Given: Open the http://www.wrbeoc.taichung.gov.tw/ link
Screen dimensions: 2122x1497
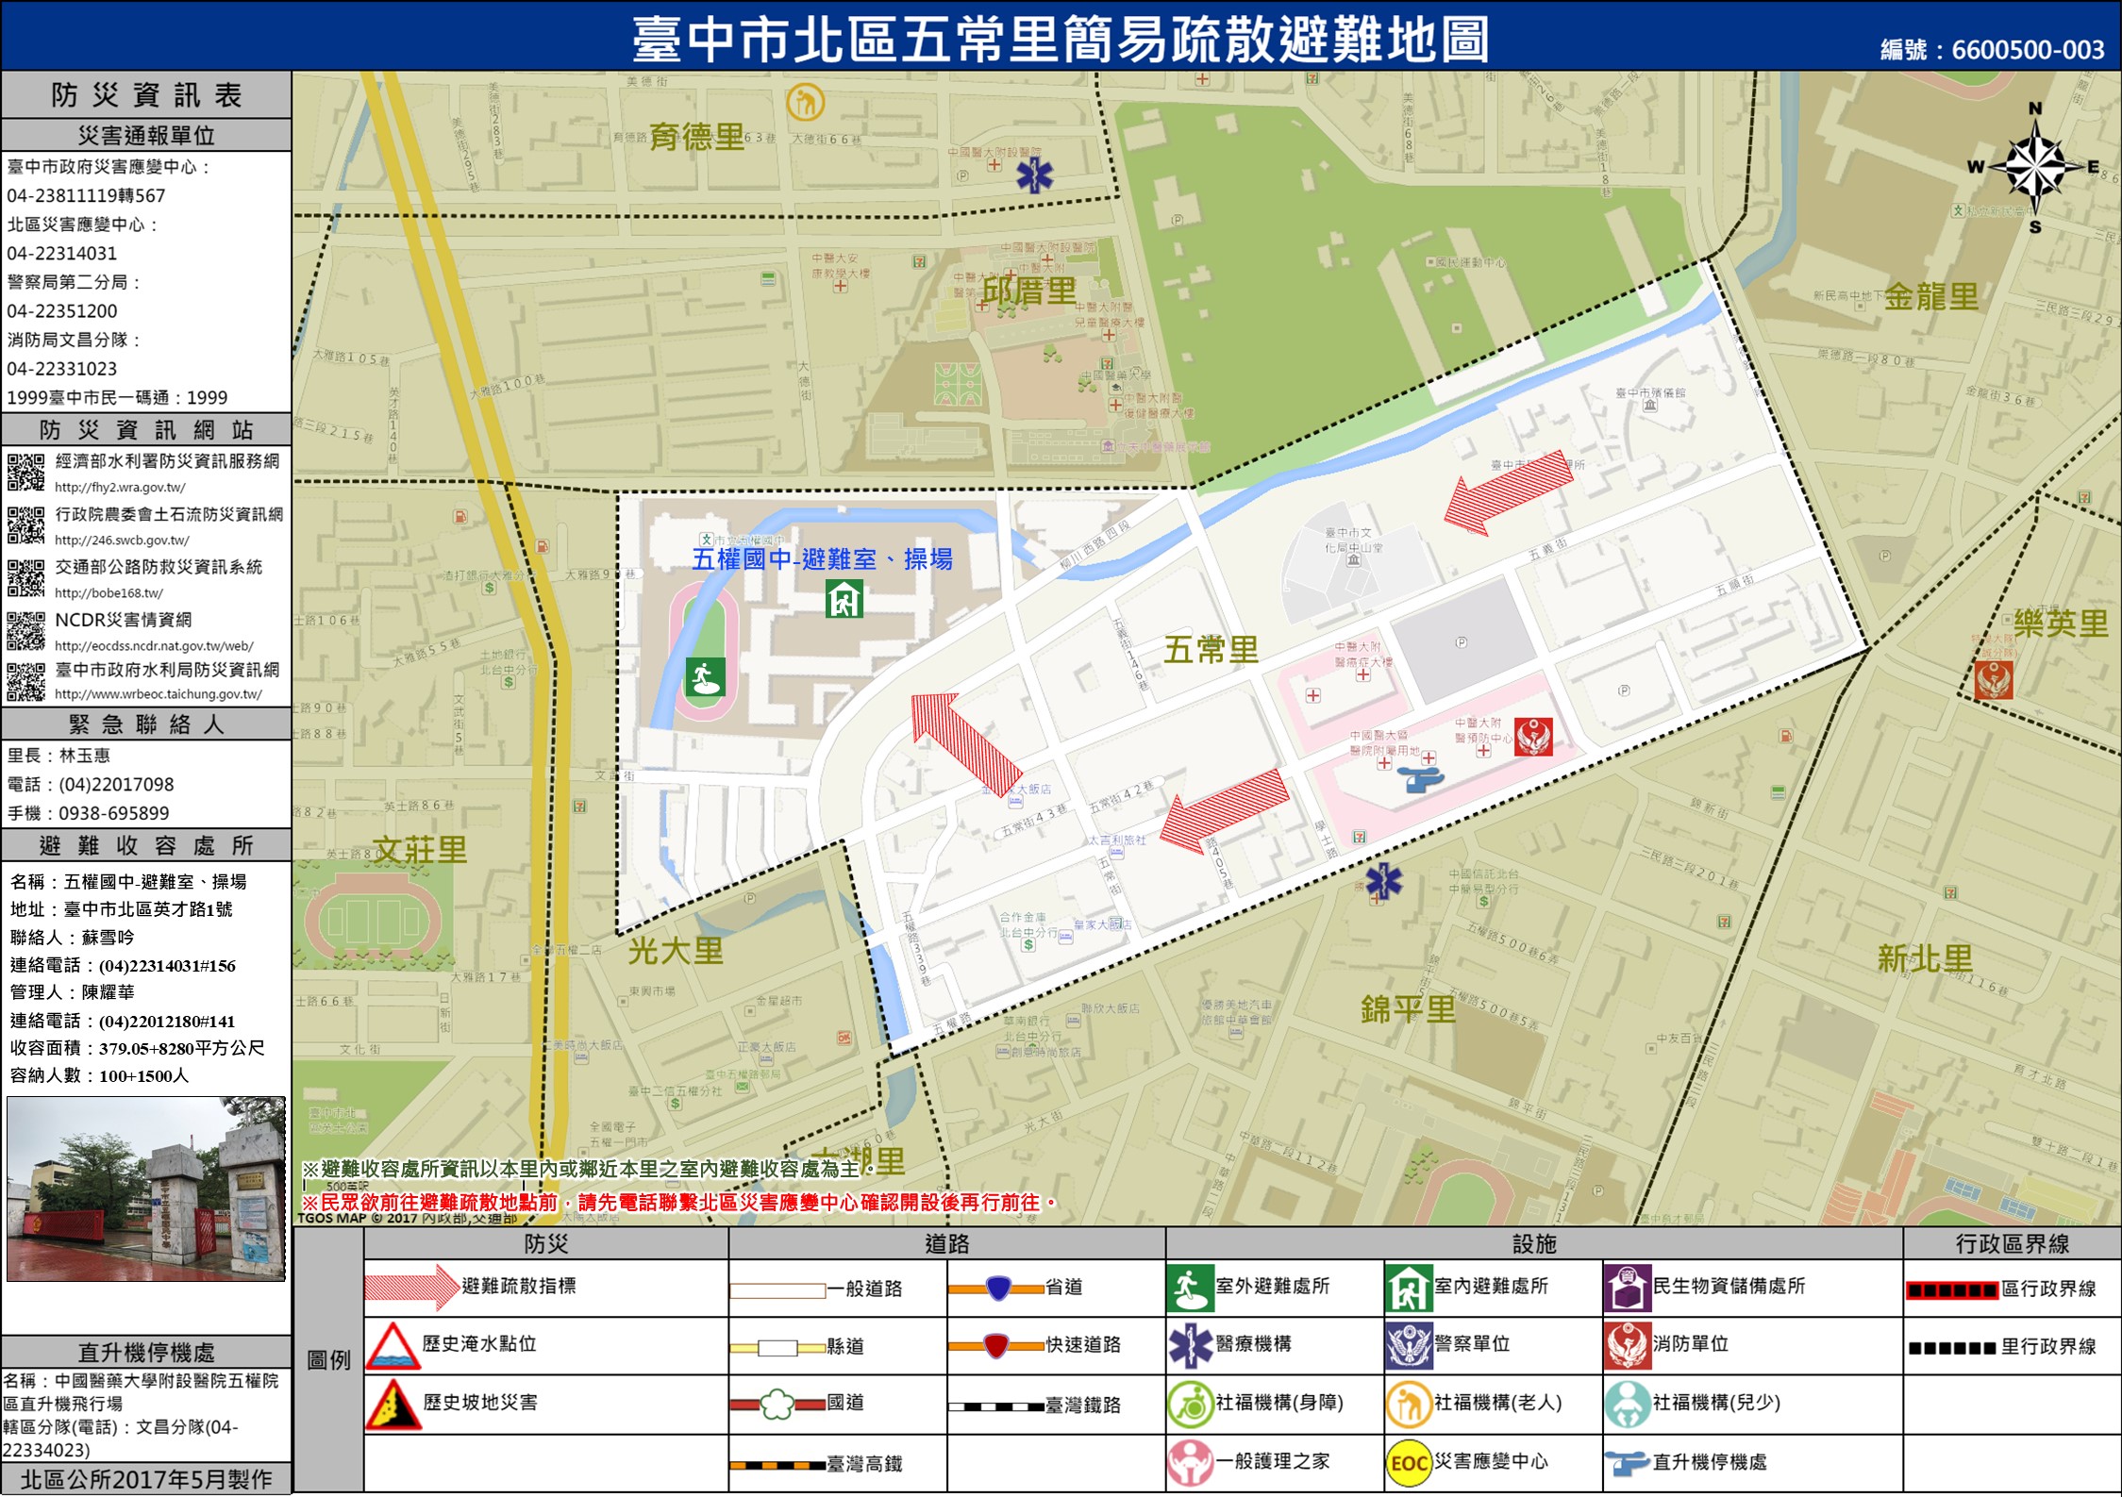Looking at the screenshot, I should tap(159, 694).
